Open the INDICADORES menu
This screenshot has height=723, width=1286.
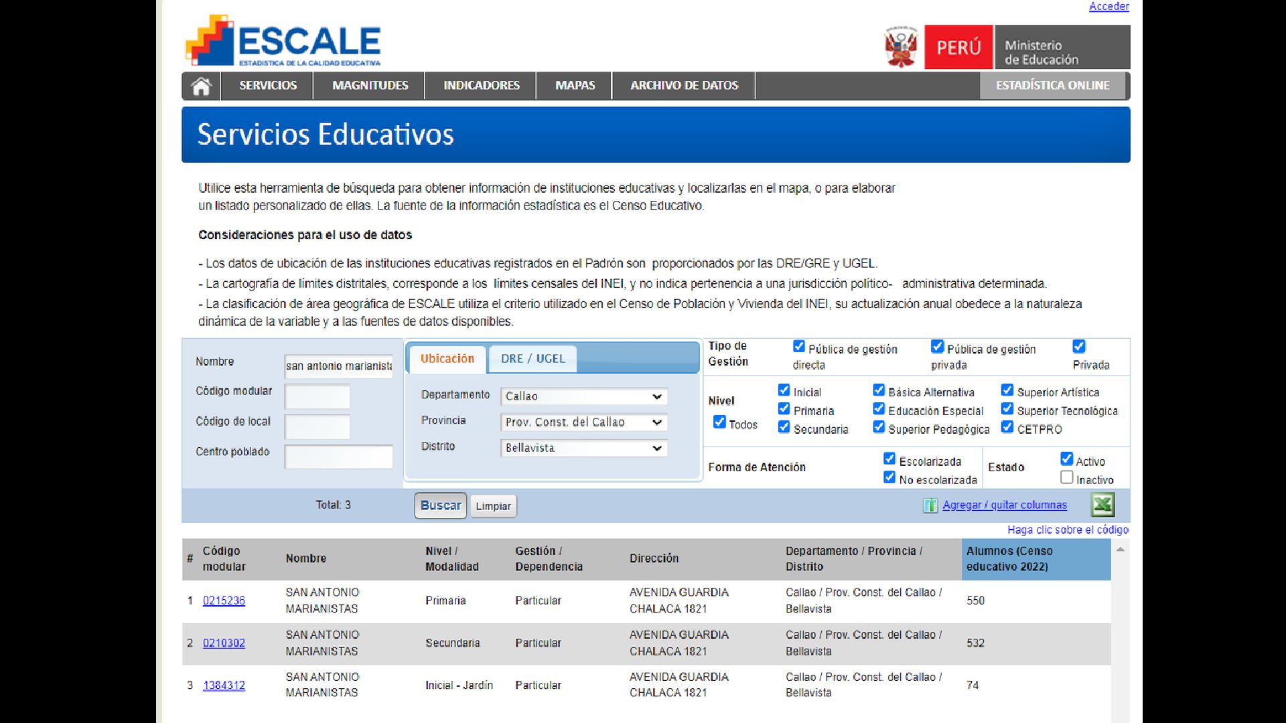tap(481, 86)
